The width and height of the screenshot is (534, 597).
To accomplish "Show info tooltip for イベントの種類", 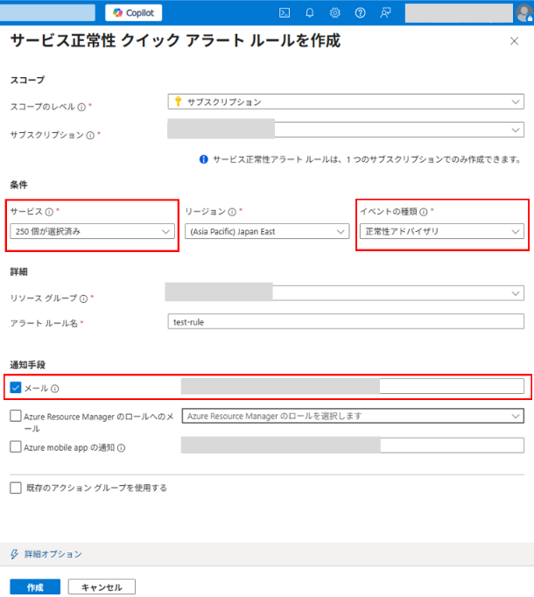I will (424, 212).
